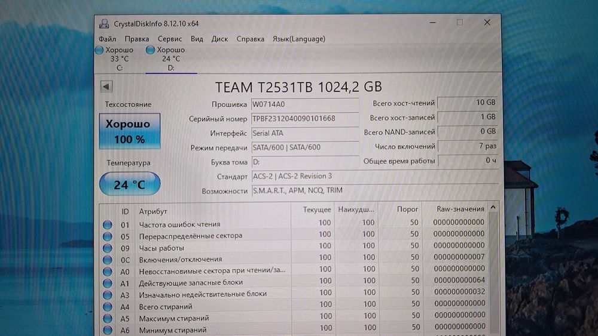
Task: Click the Порог column header
Action: click(x=400, y=209)
